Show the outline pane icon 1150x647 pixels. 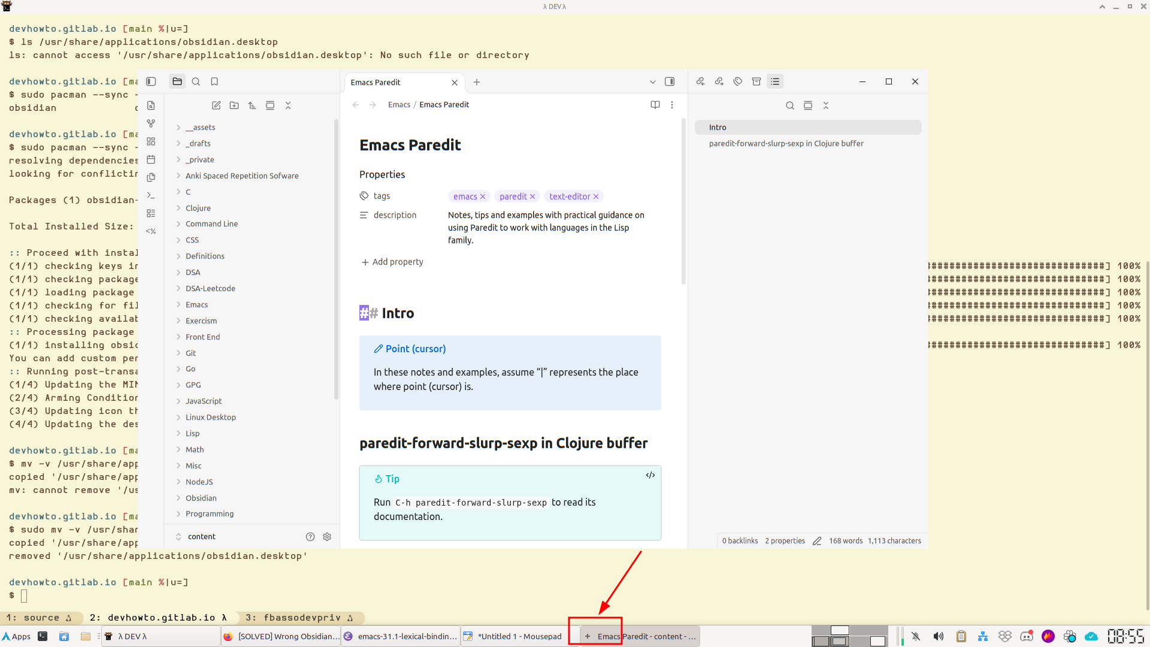click(x=775, y=81)
